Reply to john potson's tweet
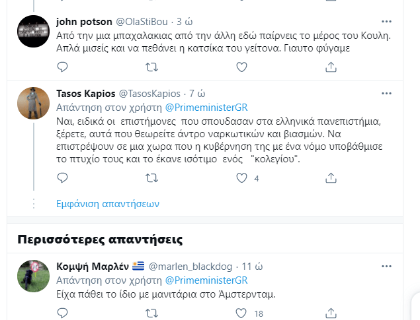The image size is (420, 320). (x=62, y=66)
